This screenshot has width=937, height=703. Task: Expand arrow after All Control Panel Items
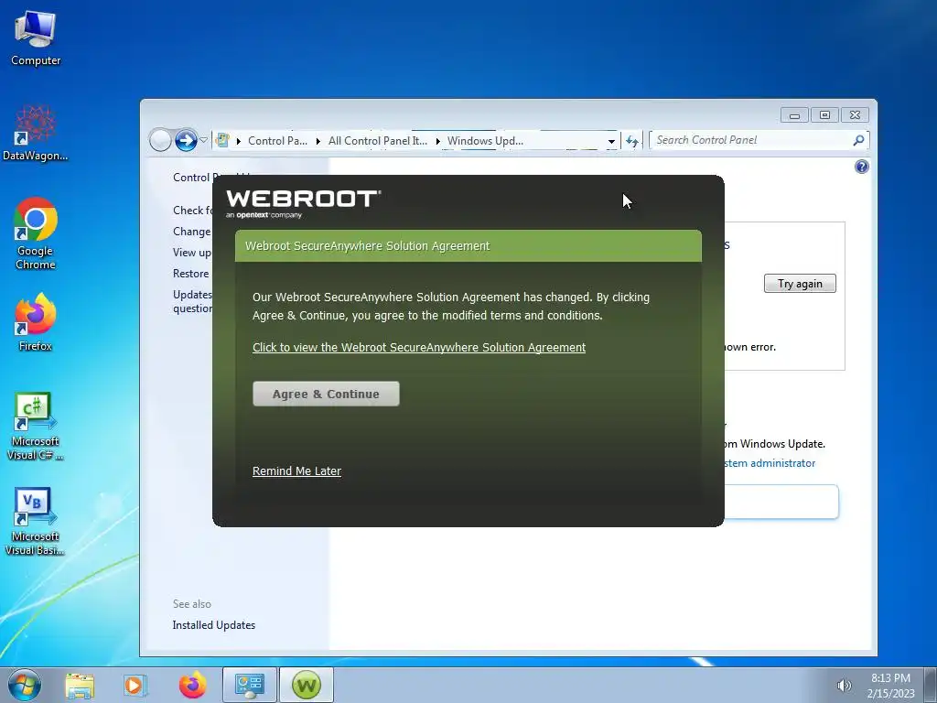click(437, 141)
